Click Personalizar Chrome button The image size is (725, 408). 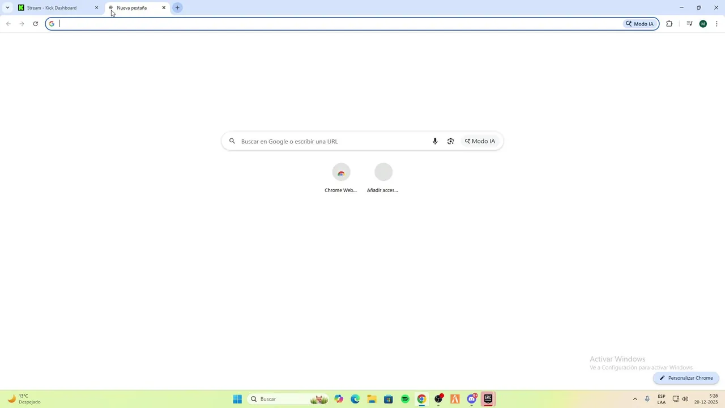click(x=686, y=378)
